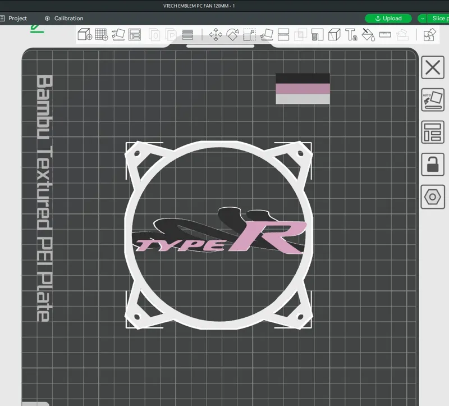449x406 pixels.
Task: Click the green pencil edit icon
Action: 37,29
